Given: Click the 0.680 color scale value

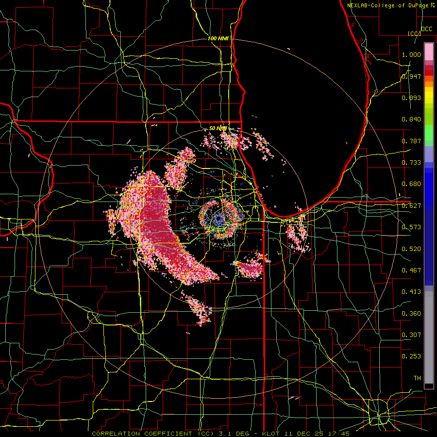Looking at the screenshot, I should pos(411,184).
